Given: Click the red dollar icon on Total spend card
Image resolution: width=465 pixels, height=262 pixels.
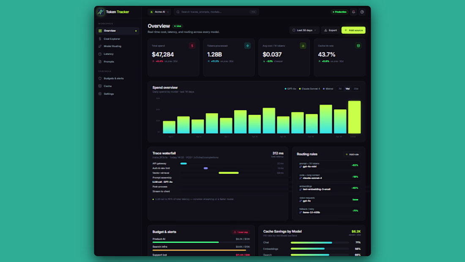Looking at the screenshot, I should [192, 46].
